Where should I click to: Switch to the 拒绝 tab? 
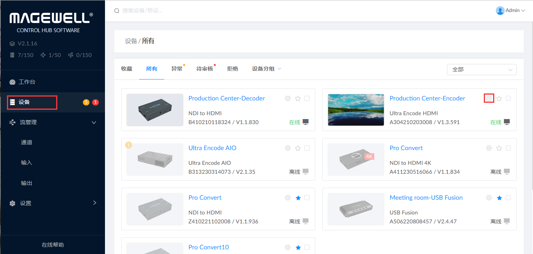tap(233, 69)
